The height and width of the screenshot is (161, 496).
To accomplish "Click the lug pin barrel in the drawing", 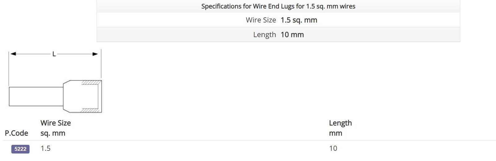I will [36, 96].
